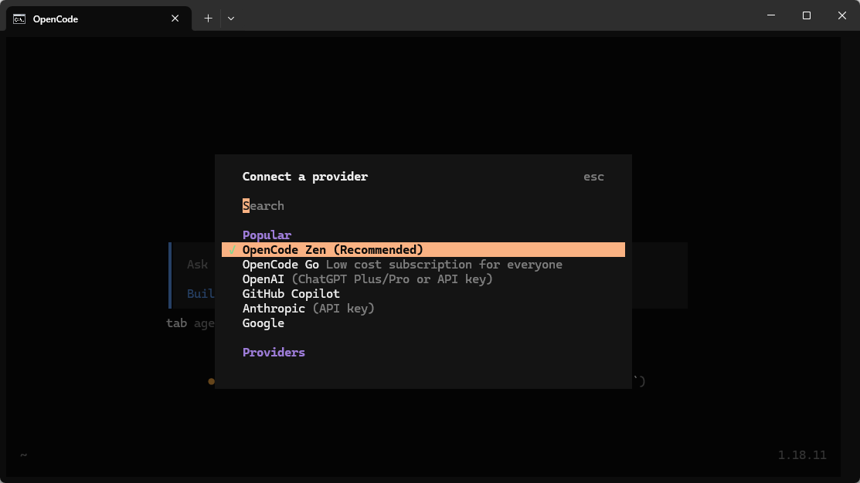
Task: Open a new terminal tab
Action: (x=208, y=19)
